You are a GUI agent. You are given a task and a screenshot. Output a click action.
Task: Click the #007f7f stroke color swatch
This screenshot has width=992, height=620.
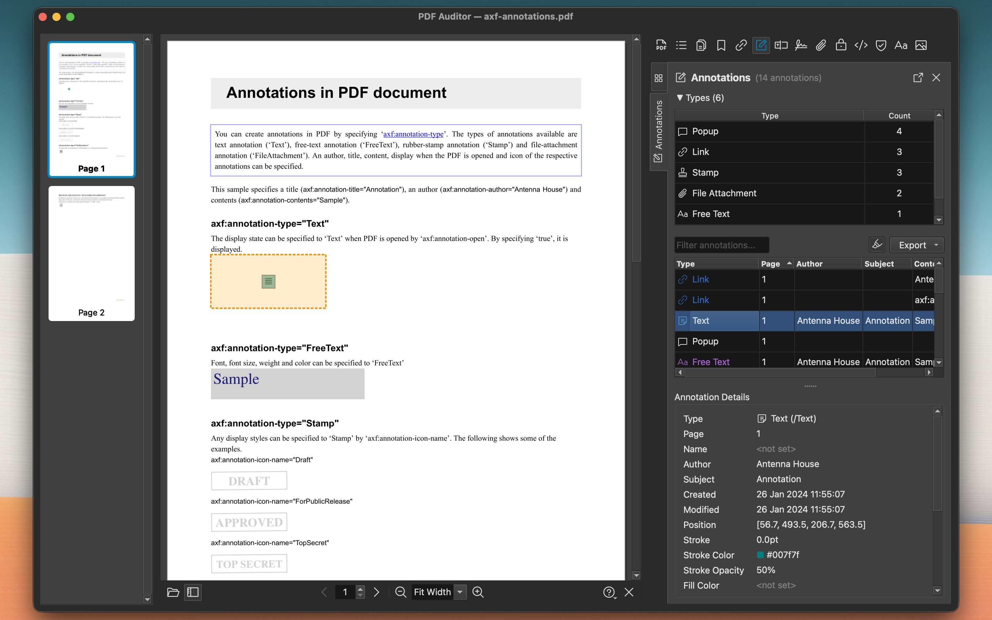761,555
